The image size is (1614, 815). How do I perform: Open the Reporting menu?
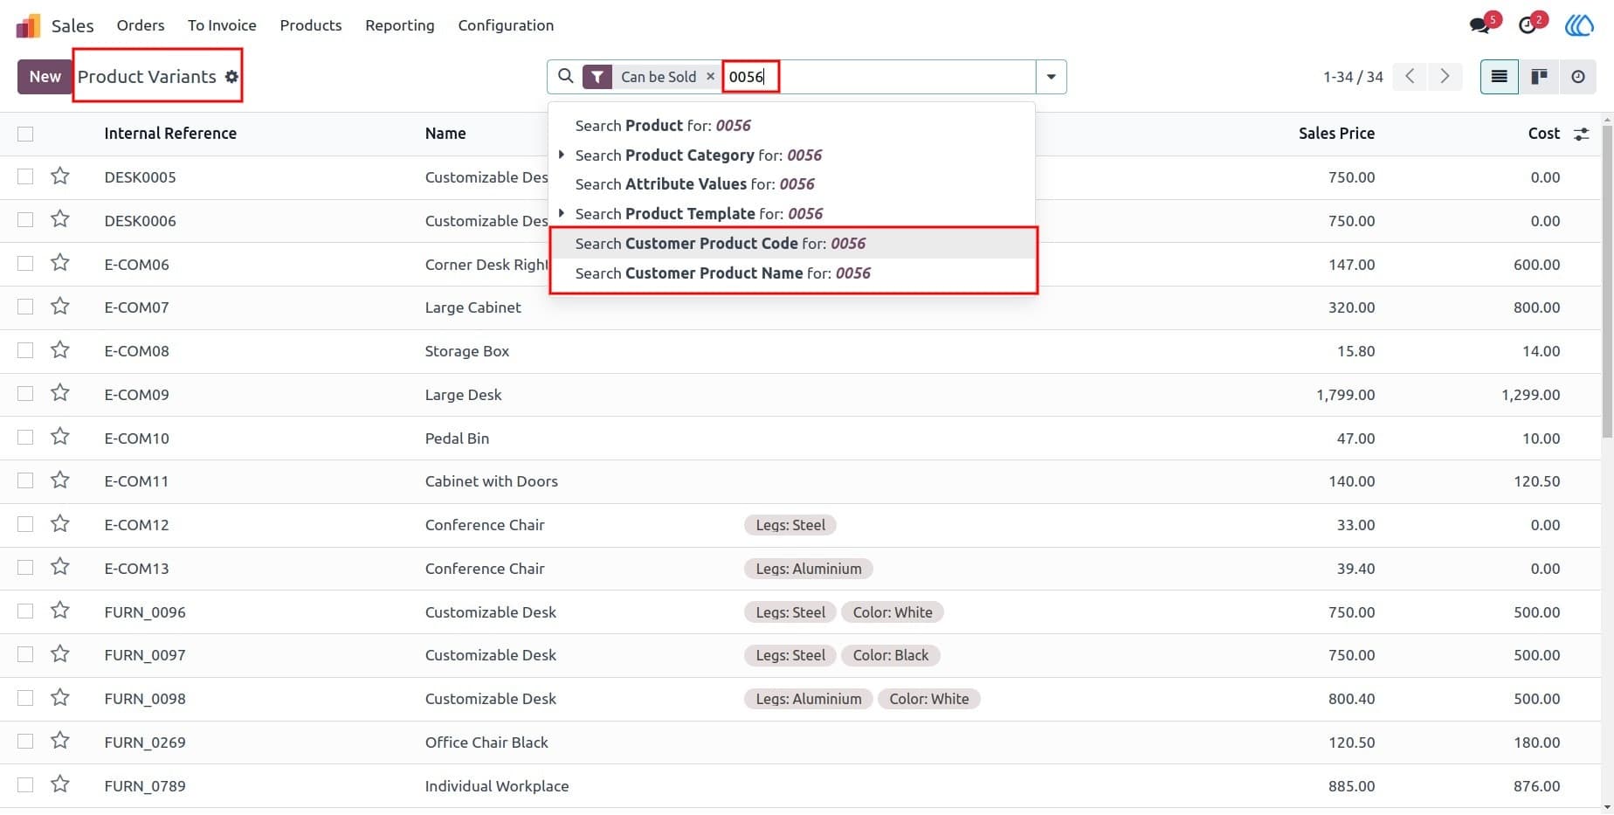click(400, 25)
